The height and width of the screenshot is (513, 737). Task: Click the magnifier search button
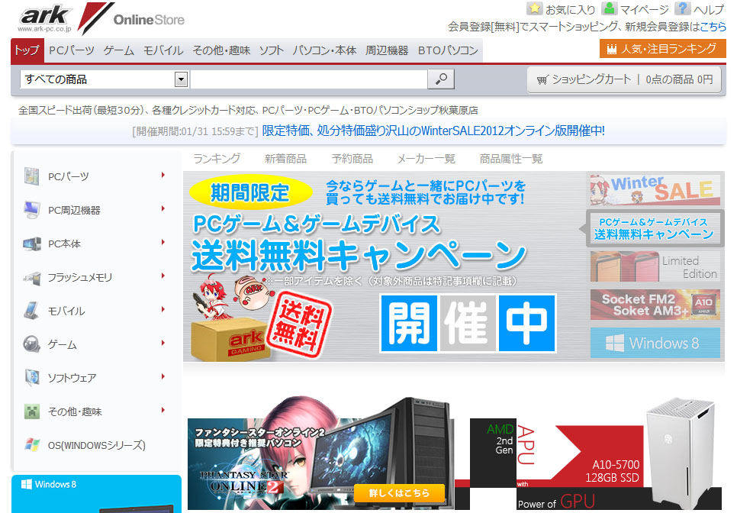pyautogui.click(x=441, y=79)
